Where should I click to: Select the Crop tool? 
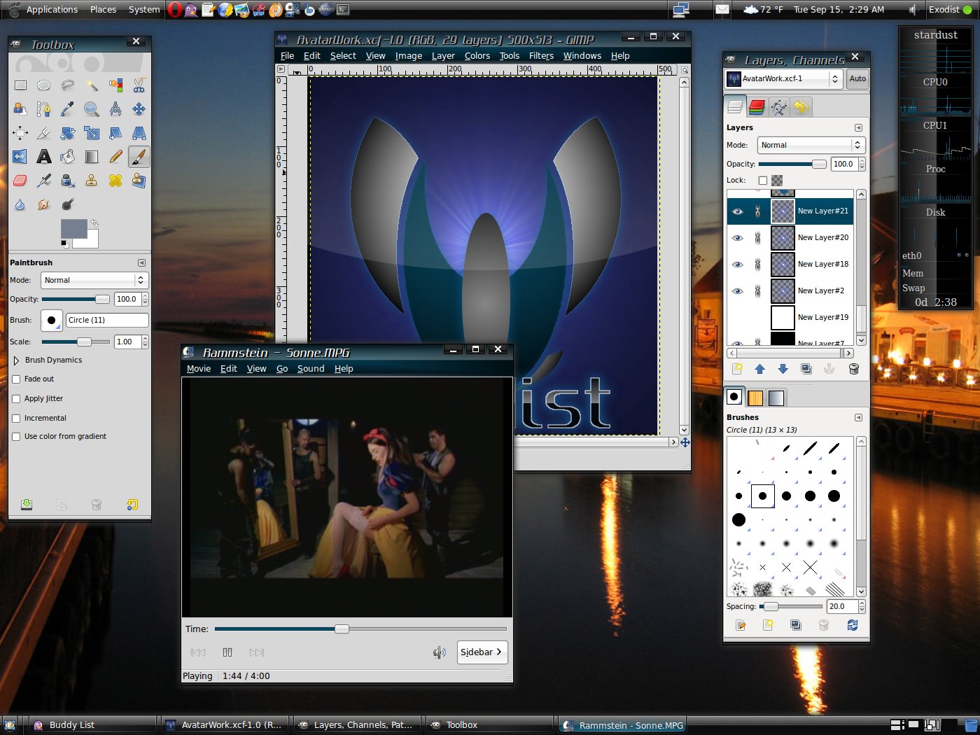[43, 133]
